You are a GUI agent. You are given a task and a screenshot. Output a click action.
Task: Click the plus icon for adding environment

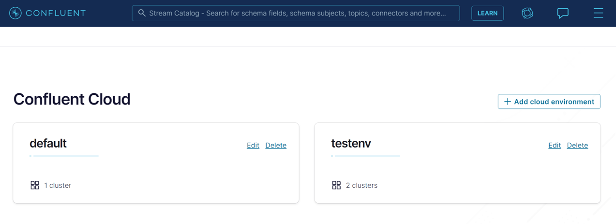click(507, 102)
